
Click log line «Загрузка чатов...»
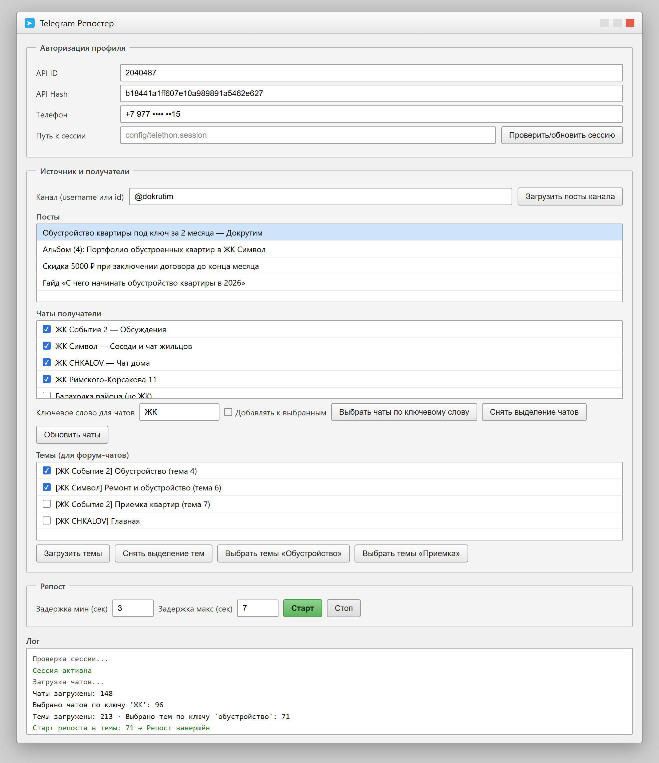[x=68, y=682]
